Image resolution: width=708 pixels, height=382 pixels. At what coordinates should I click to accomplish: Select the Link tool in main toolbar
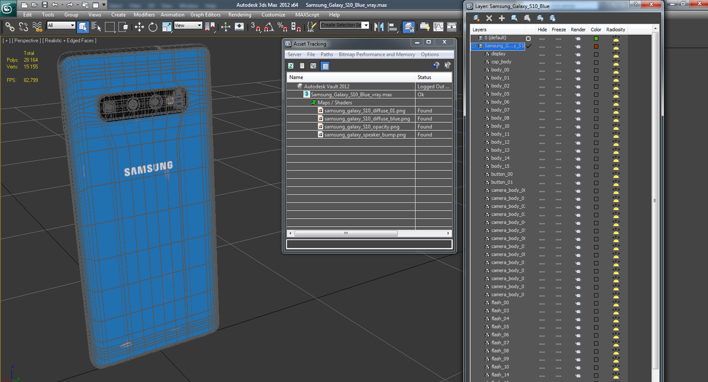pyautogui.click(x=10, y=27)
